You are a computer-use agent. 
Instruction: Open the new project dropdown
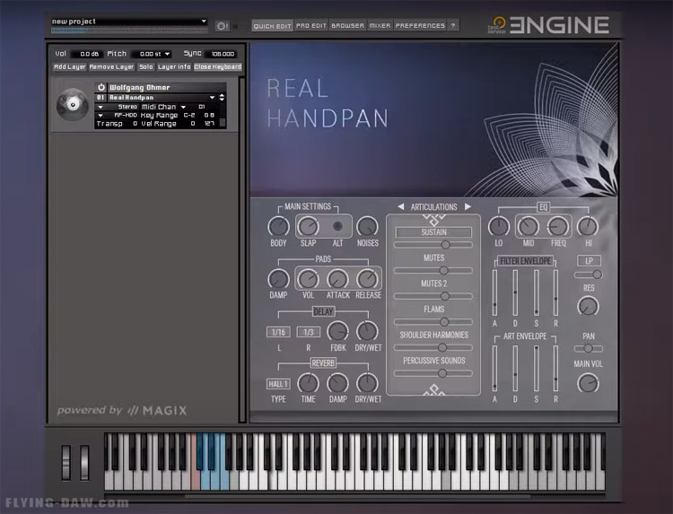click(x=204, y=21)
